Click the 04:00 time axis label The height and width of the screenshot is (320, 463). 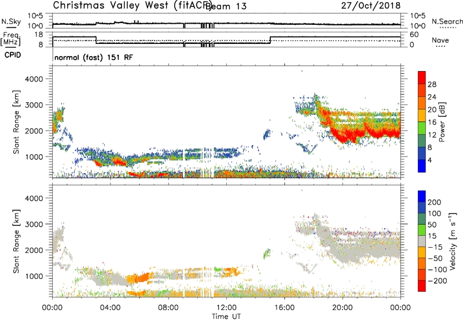111,308
